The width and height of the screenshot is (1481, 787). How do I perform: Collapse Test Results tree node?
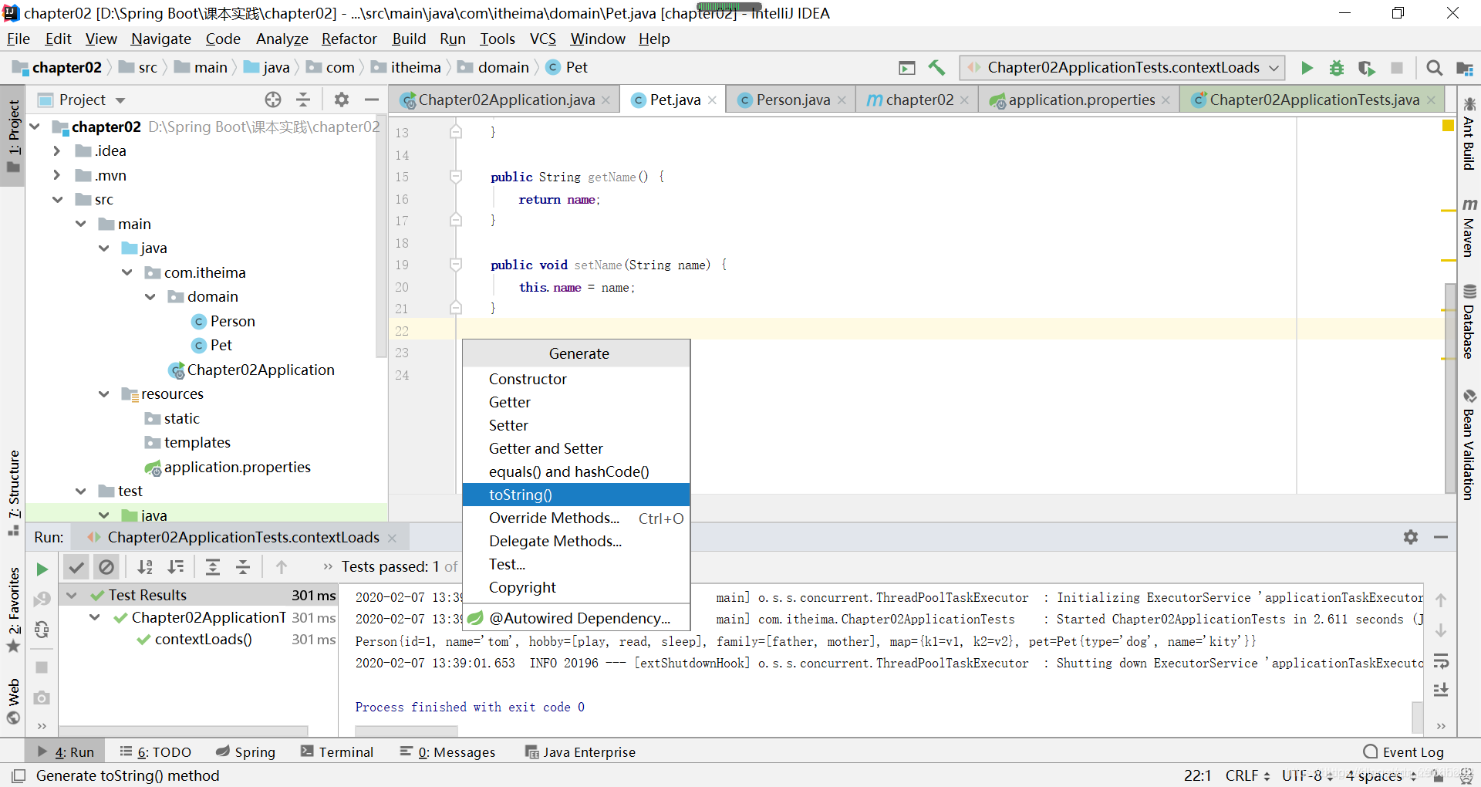tap(72, 596)
